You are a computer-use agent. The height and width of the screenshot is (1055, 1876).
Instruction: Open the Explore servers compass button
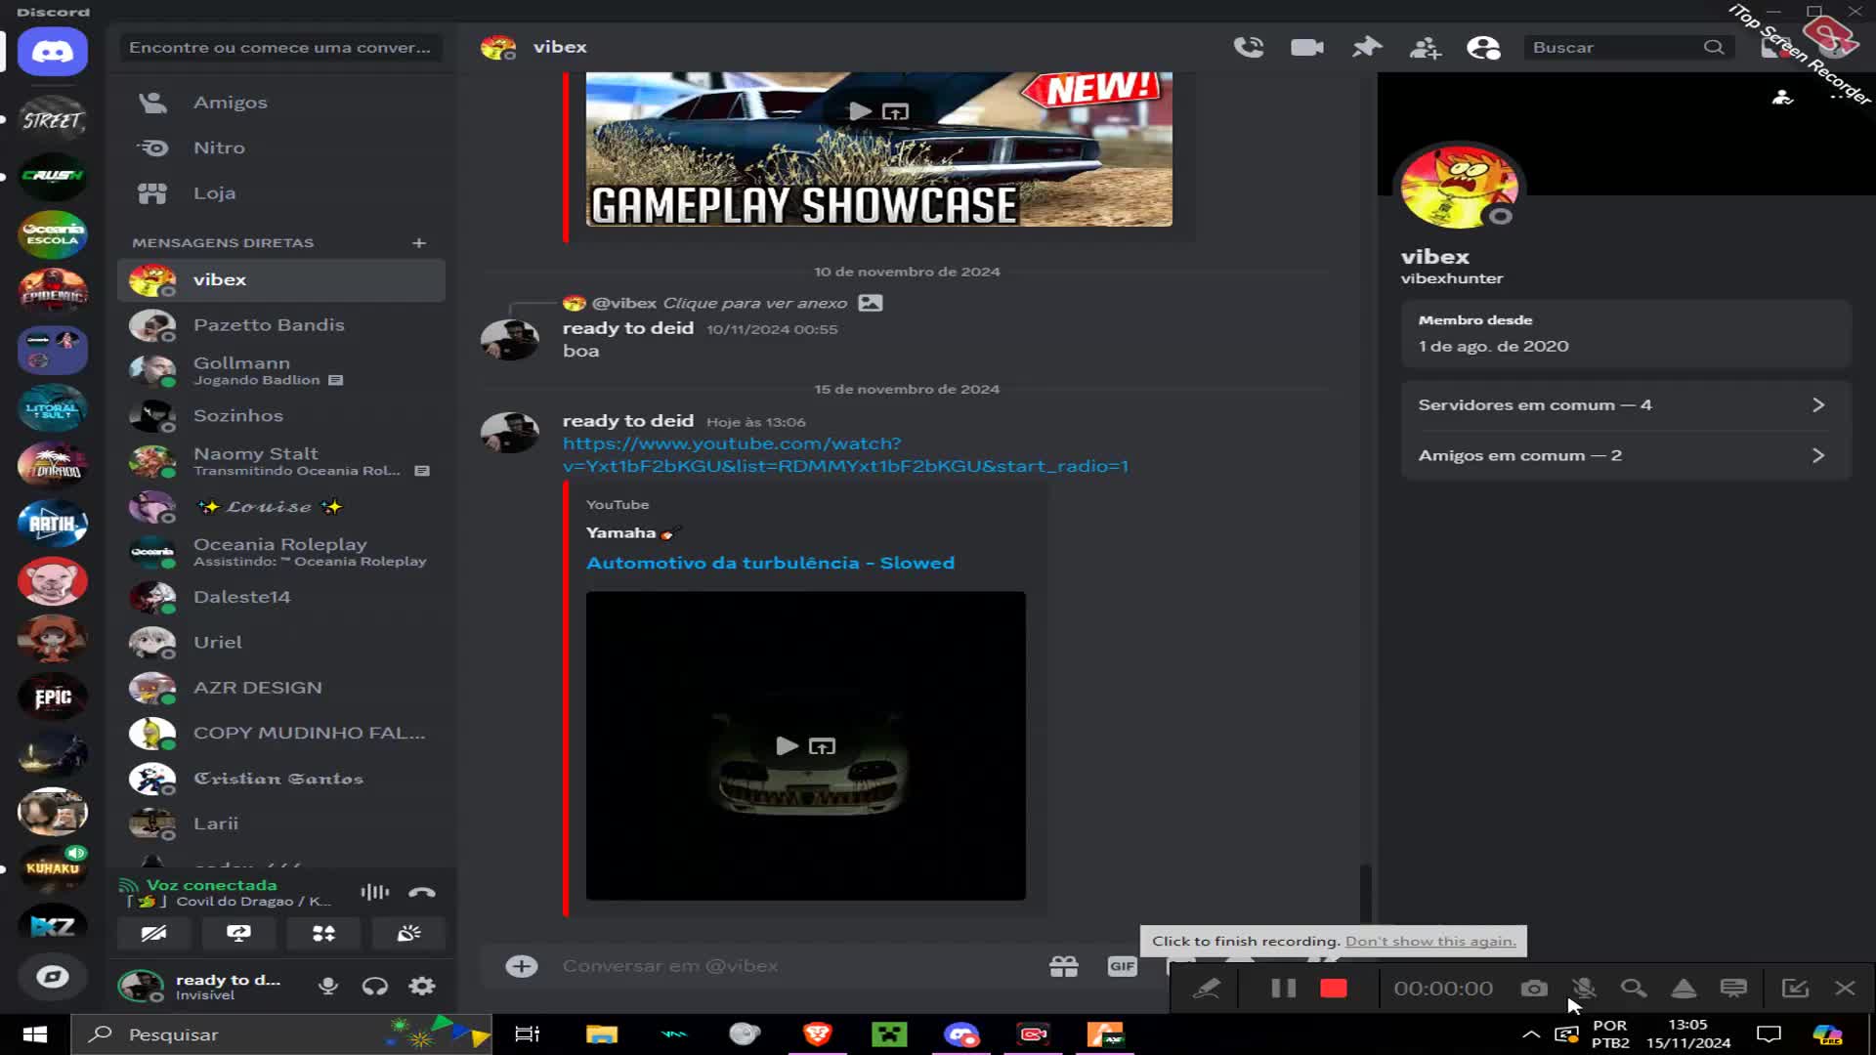tap(53, 977)
